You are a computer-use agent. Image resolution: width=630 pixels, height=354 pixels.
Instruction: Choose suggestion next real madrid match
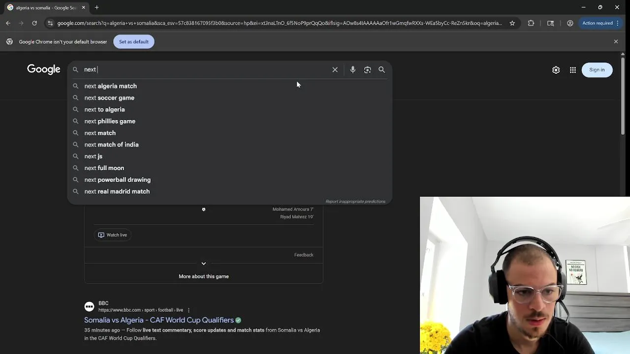[x=229, y=192]
